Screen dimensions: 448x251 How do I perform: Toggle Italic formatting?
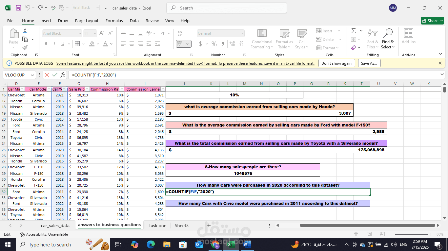click(x=54, y=44)
